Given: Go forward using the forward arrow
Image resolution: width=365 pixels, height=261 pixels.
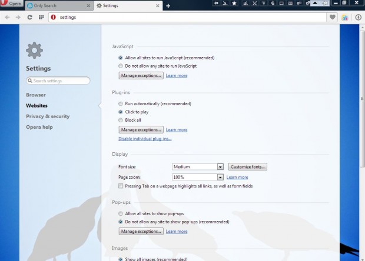Looking at the screenshot, I should point(18,17).
